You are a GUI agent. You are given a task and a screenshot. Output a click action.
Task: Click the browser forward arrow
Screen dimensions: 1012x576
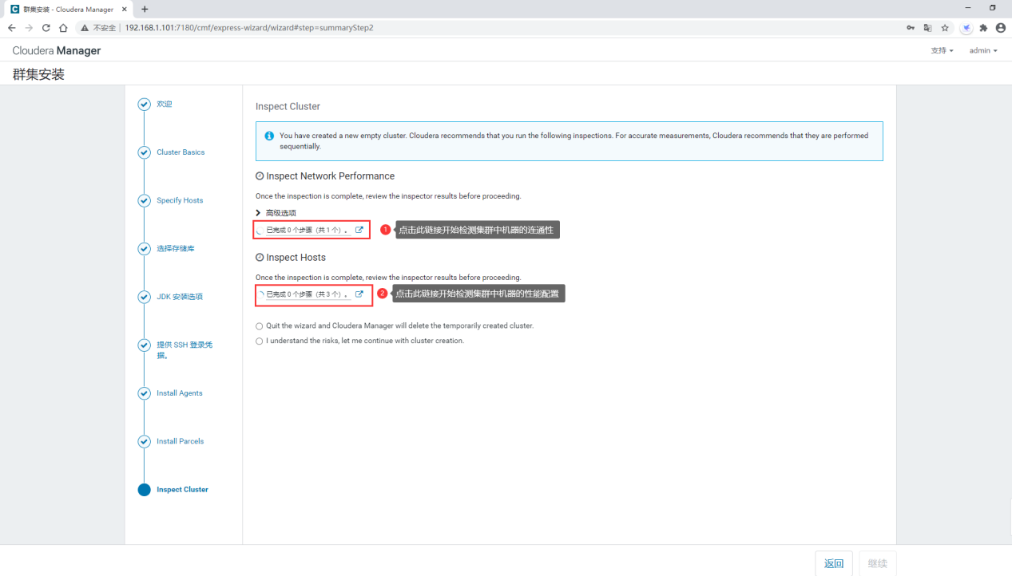tap(29, 27)
